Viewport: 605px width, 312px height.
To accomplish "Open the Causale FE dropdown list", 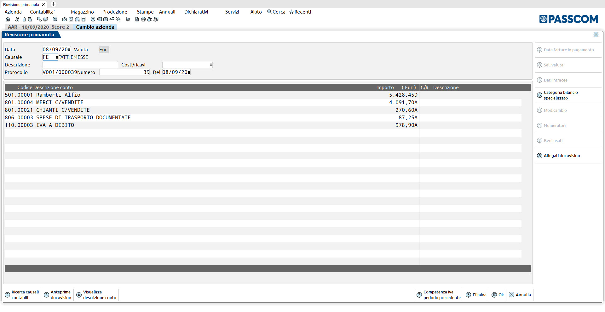I will point(57,57).
